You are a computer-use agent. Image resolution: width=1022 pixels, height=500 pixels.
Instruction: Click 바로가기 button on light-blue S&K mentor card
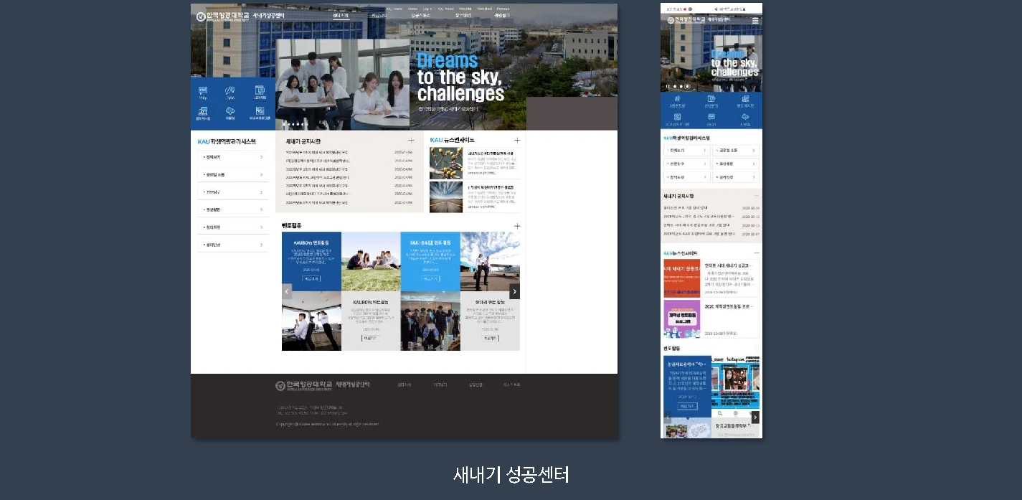[x=430, y=278]
